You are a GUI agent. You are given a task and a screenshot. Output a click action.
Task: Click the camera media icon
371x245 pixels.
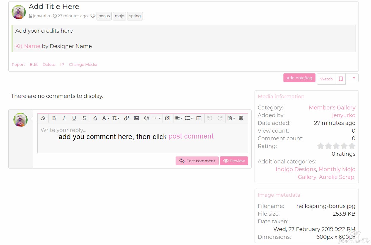(168, 118)
